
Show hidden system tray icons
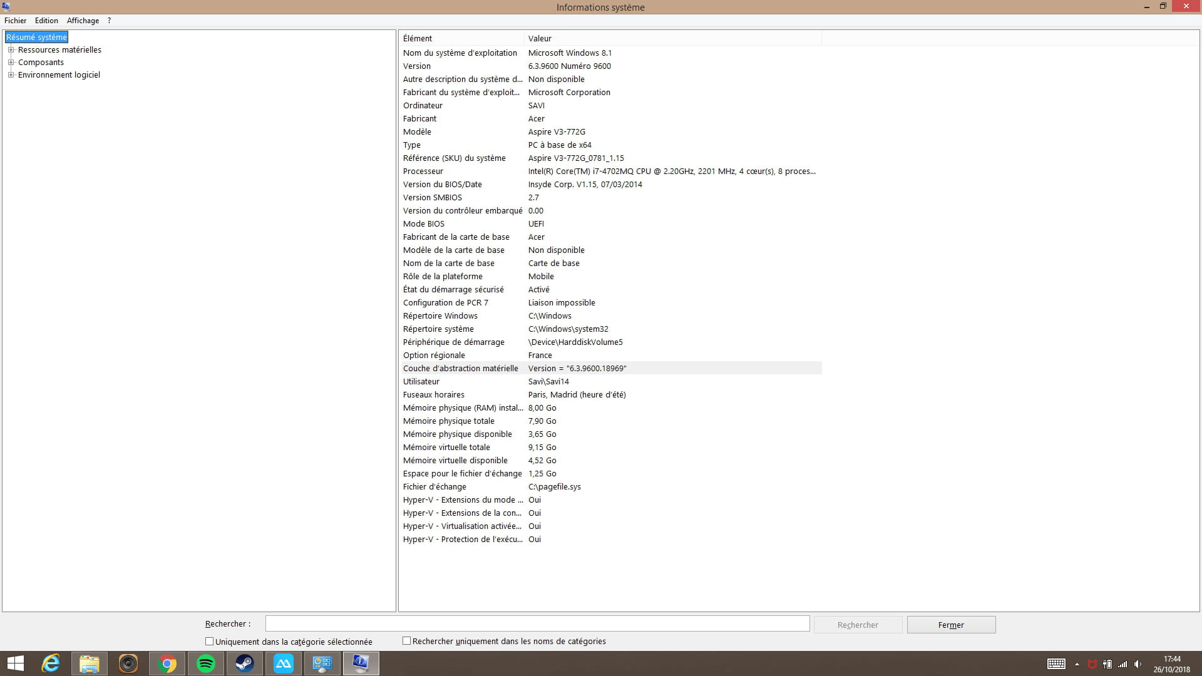[1077, 664]
